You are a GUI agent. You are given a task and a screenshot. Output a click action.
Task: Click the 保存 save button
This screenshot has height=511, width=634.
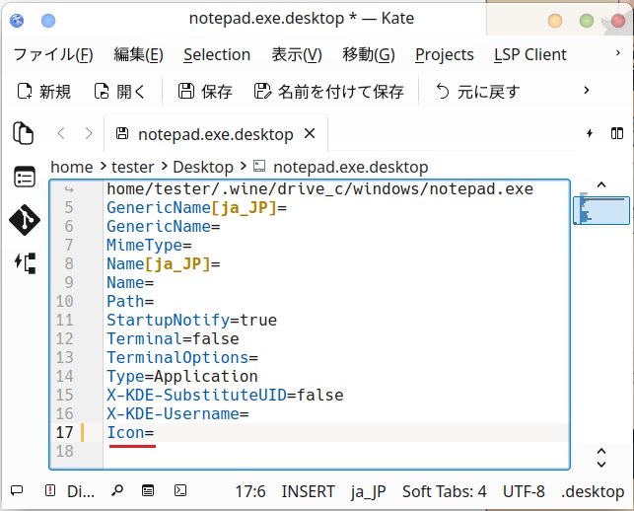click(205, 92)
